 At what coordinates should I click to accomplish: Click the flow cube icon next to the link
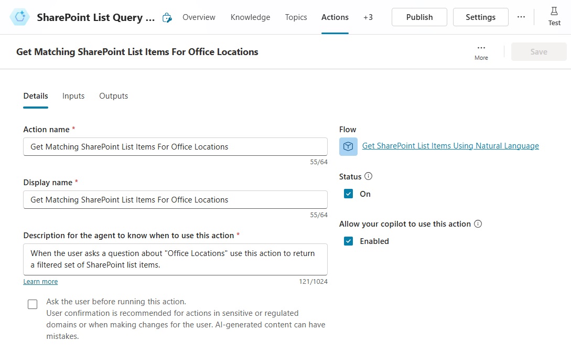coord(348,146)
